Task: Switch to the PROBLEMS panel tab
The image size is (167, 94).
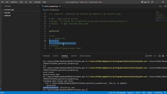Action: pyautogui.click(x=46, y=56)
